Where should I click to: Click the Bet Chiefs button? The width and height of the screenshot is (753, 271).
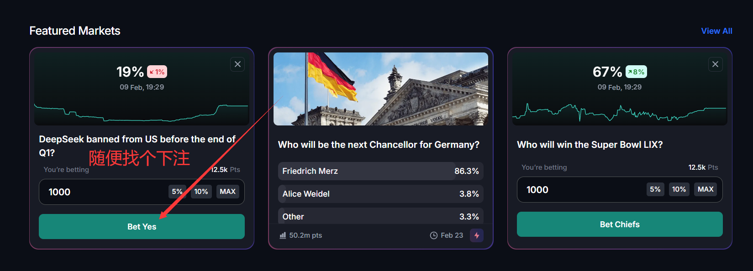(620, 224)
